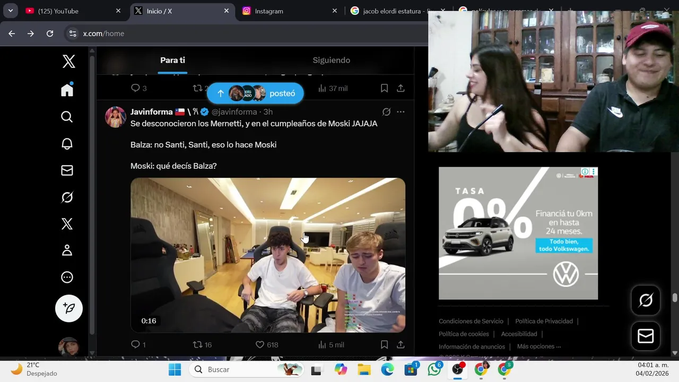Bookmark the upper post
The height and width of the screenshot is (382, 679).
pos(384,88)
